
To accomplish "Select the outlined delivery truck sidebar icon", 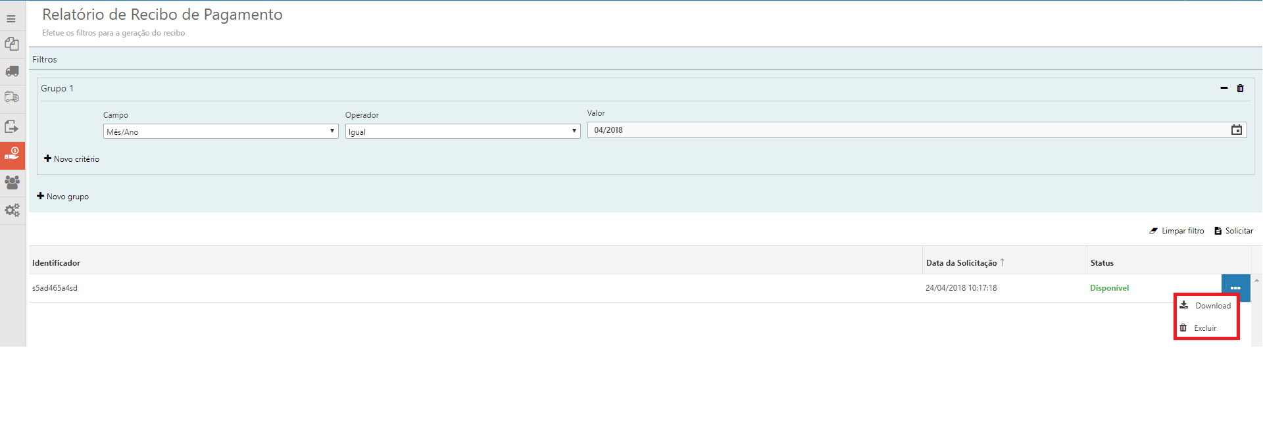I will click(x=12, y=97).
